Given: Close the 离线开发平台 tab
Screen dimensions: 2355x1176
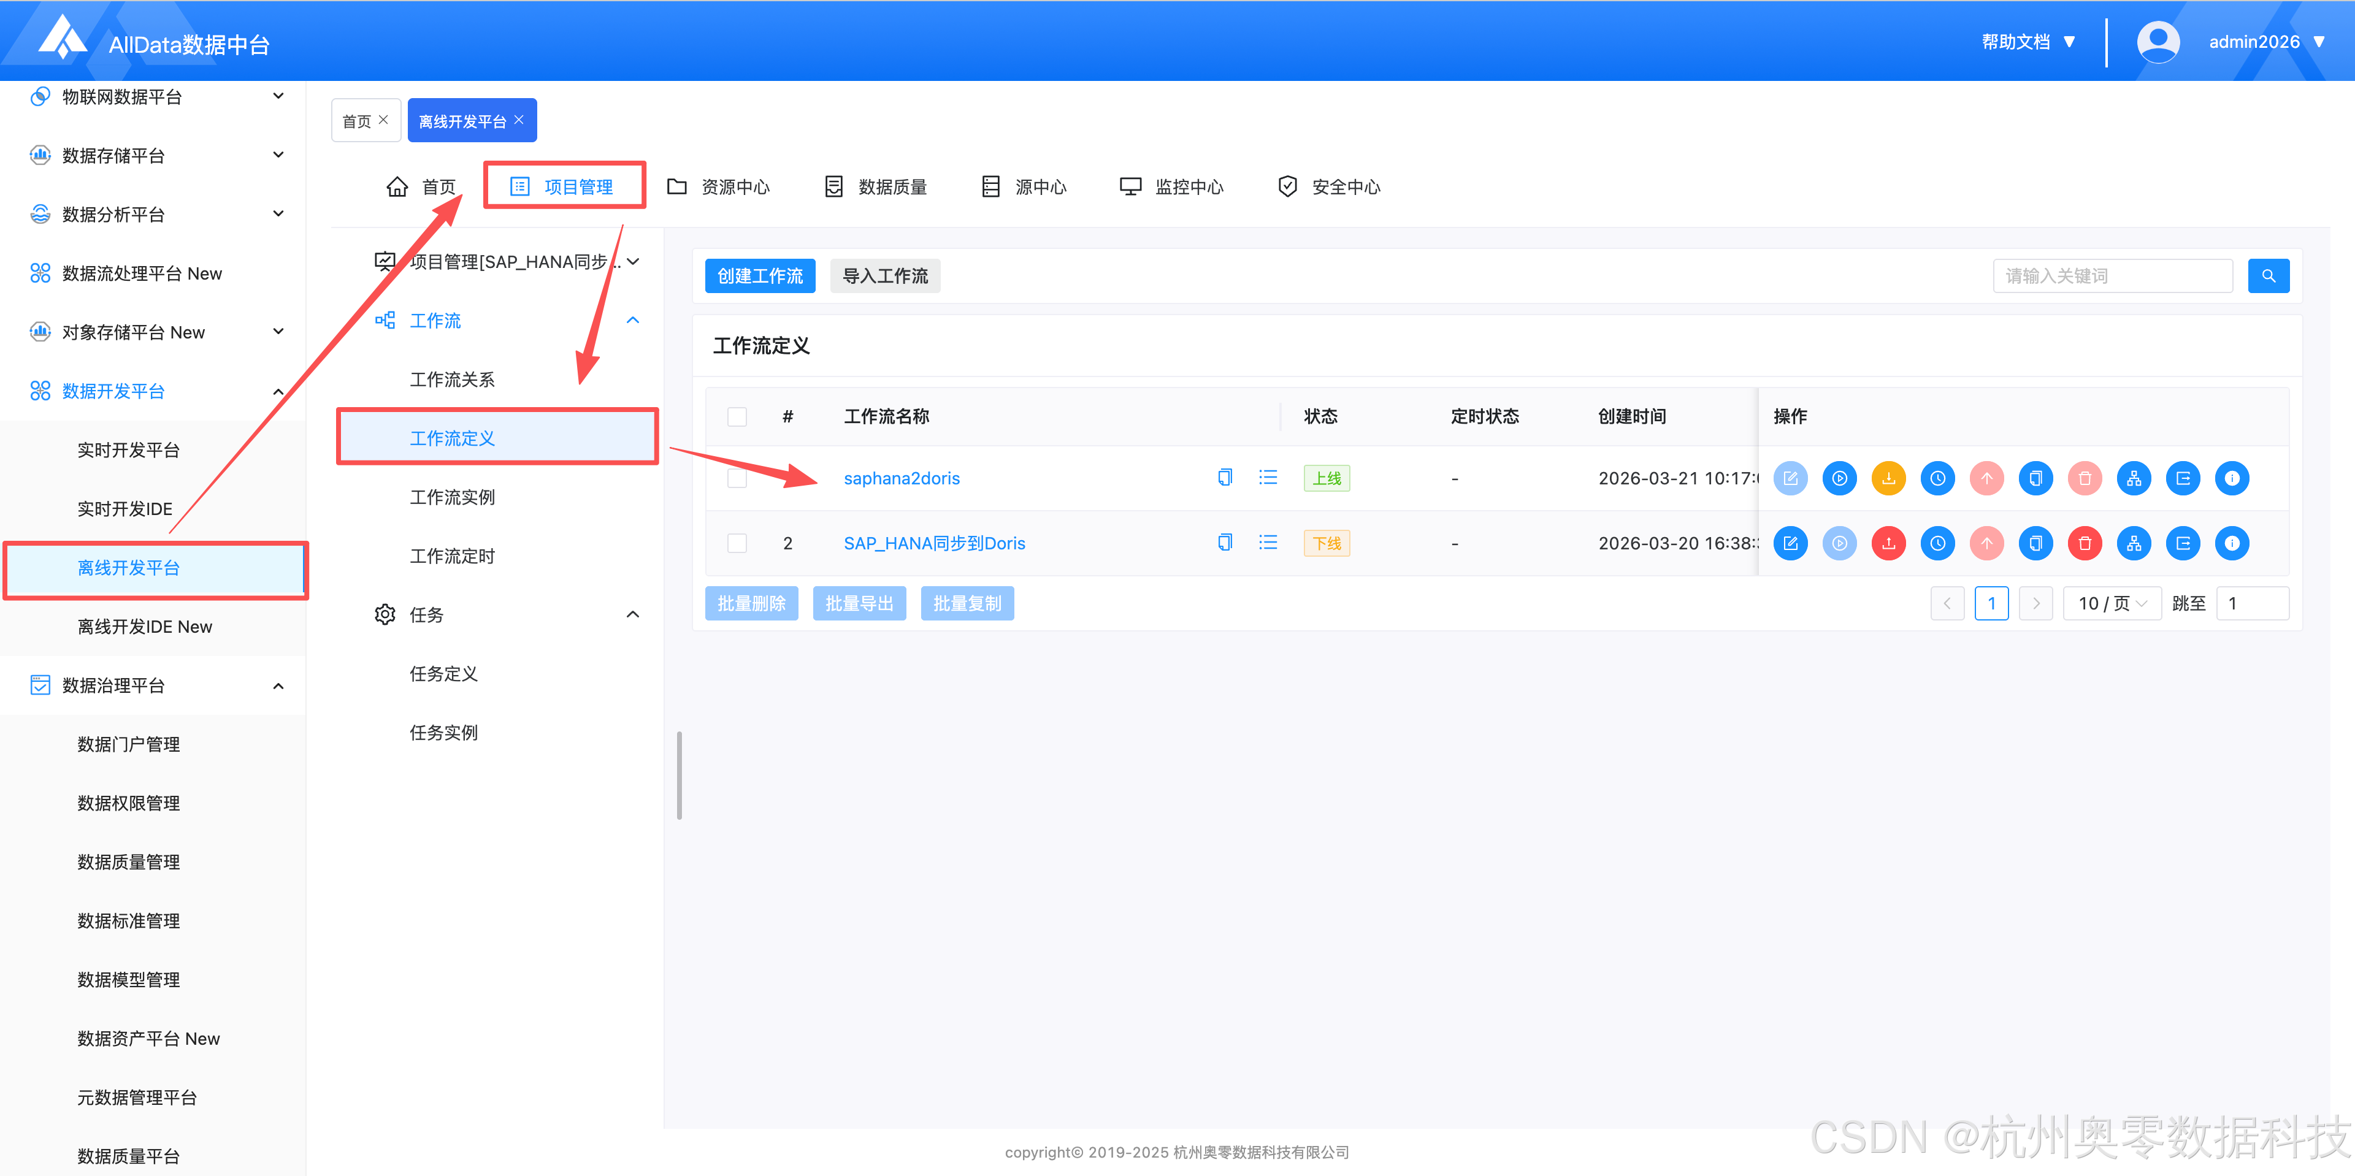Looking at the screenshot, I should pos(519,120).
